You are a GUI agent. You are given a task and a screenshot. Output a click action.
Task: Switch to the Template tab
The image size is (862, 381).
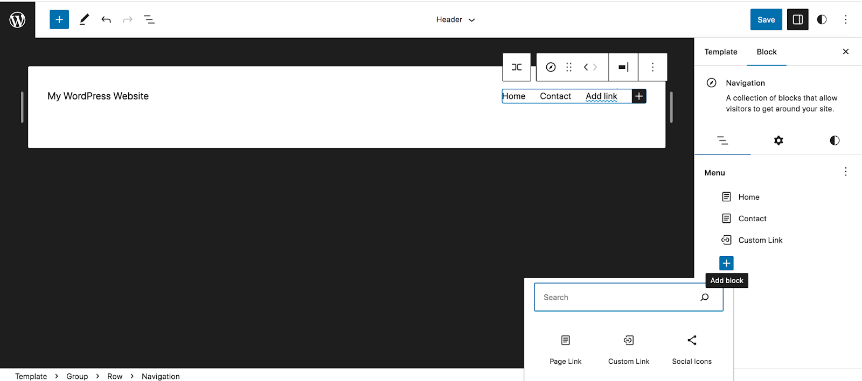(721, 52)
